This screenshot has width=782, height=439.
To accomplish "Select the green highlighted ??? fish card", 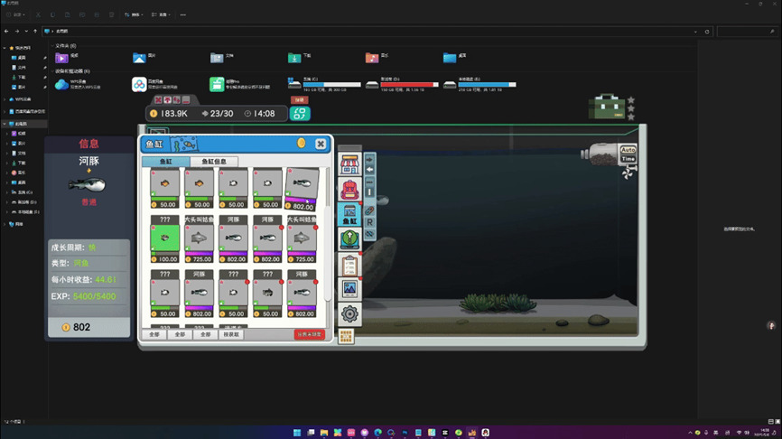I will [x=164, y=239].
